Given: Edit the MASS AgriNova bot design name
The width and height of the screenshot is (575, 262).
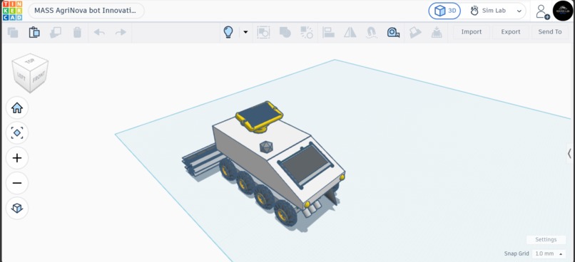Looking at the screenshot, I should 86,11.
